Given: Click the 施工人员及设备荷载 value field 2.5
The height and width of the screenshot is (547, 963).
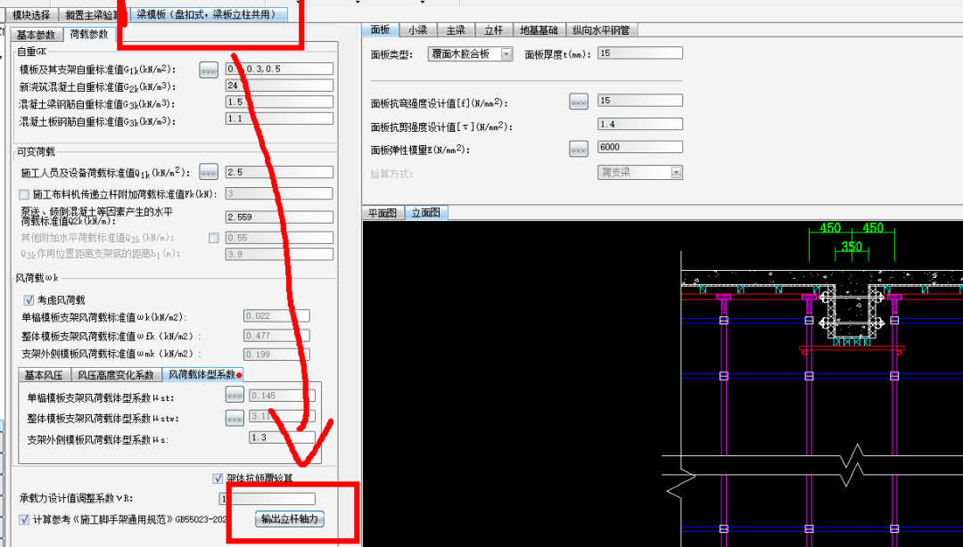Looking at the screenshot, I should click(x=279, y=172).
